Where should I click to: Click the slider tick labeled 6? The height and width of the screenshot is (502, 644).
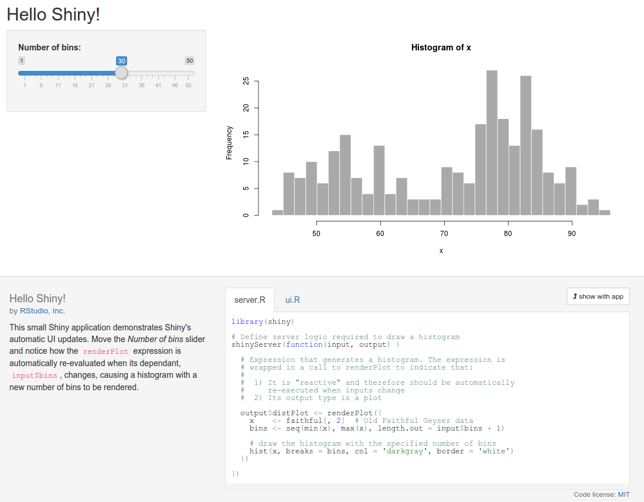point(41,86)
